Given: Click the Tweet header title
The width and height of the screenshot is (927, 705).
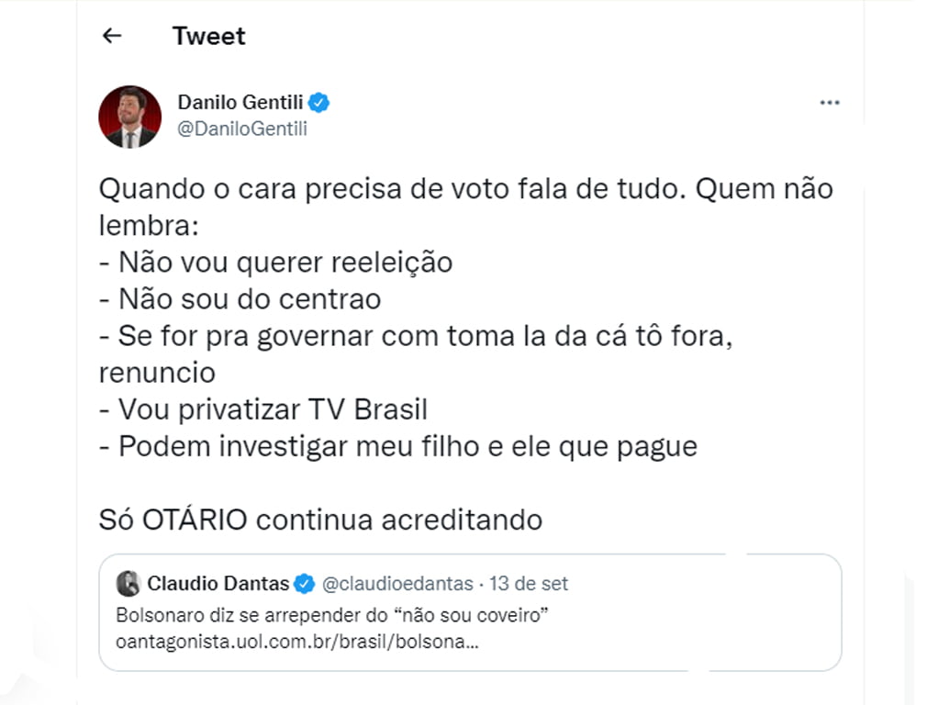Looking at the screenshot, I should click(x=209, y=36).
